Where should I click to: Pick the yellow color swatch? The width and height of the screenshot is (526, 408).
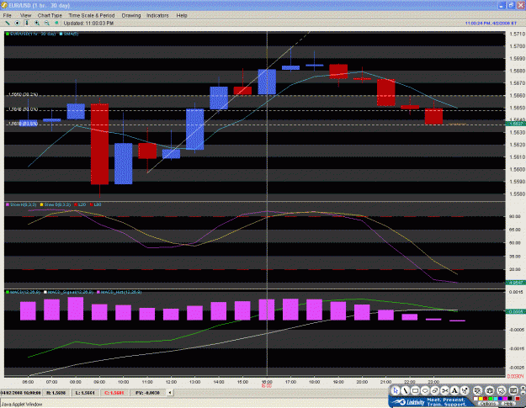481,399
